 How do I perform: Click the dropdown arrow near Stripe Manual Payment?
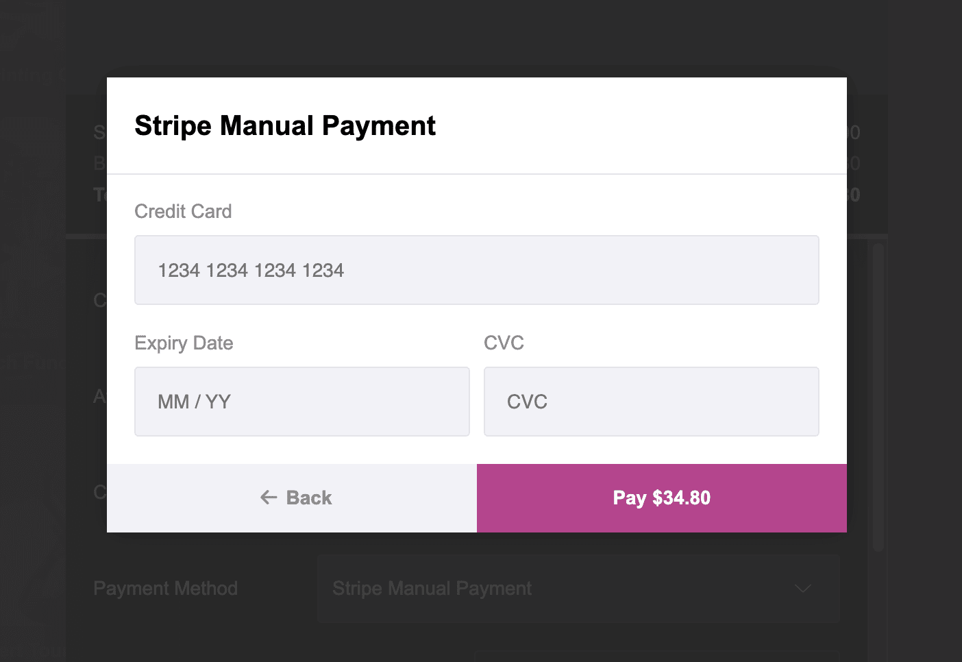click(x=803, y=589)
